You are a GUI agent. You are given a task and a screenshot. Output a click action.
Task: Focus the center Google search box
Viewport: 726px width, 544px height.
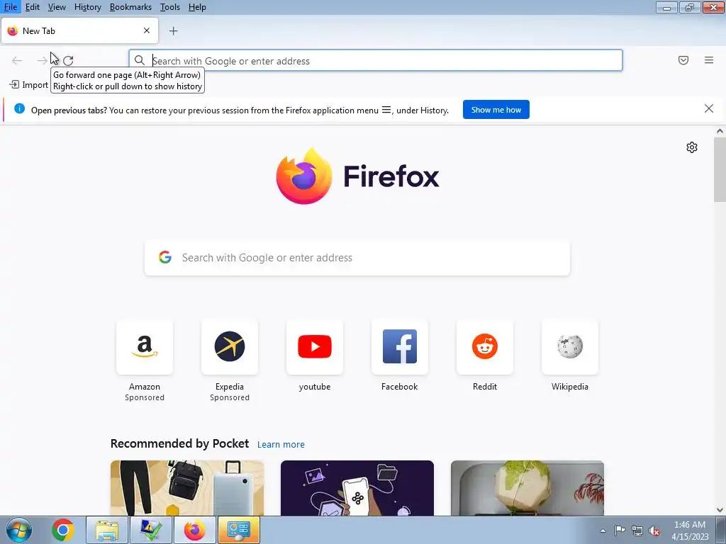(357, 258)
